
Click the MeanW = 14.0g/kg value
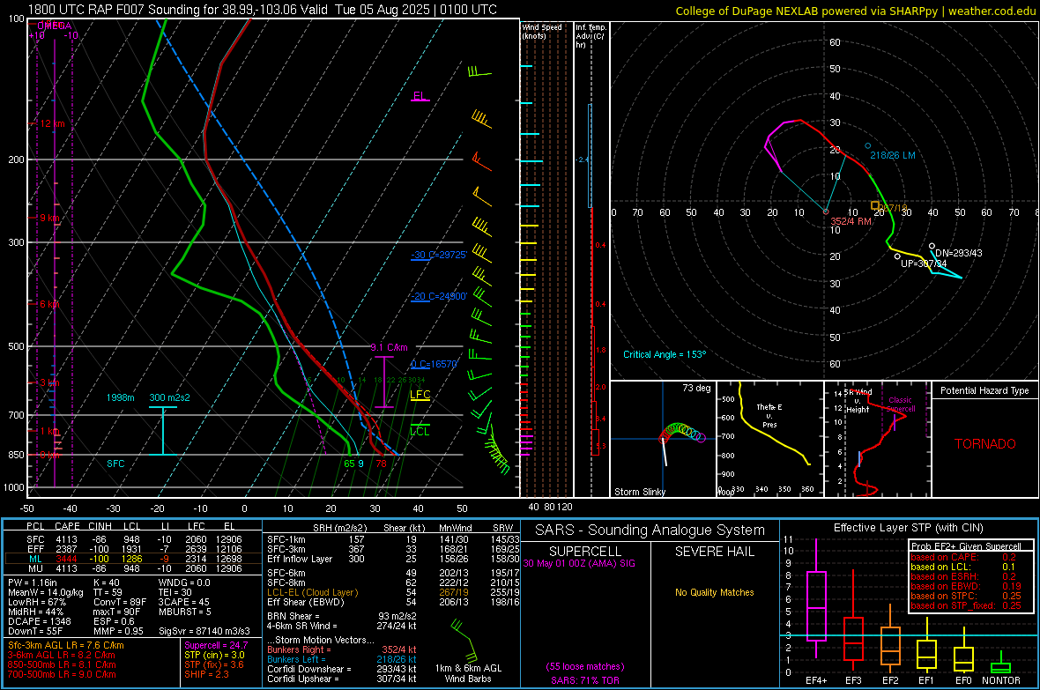[46, 592]
